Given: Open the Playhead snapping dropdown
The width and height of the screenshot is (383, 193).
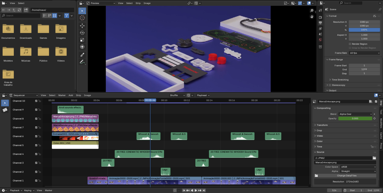Looking at the screenshot, I should [x=203, y=95].
